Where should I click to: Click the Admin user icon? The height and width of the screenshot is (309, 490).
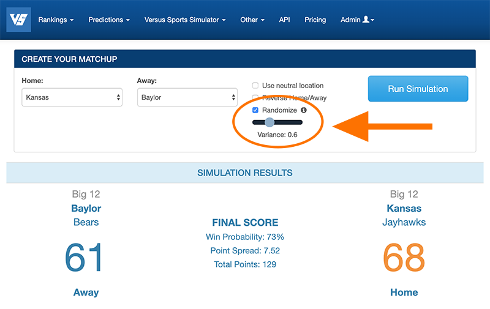pyautogui.click(x=366, y=20)
